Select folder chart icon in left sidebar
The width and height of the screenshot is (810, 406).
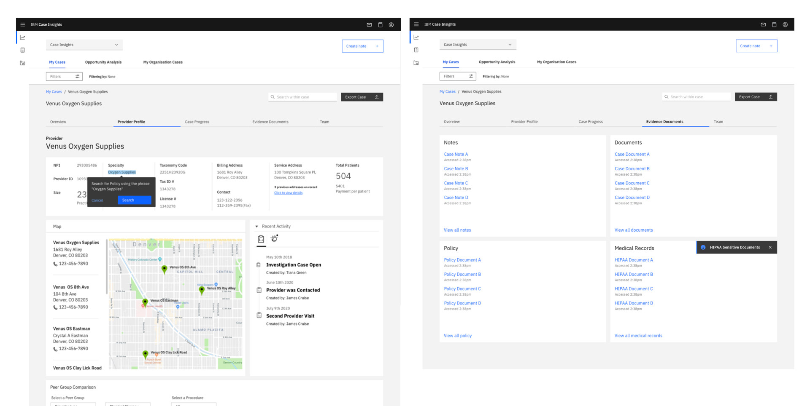coord(23,63)
